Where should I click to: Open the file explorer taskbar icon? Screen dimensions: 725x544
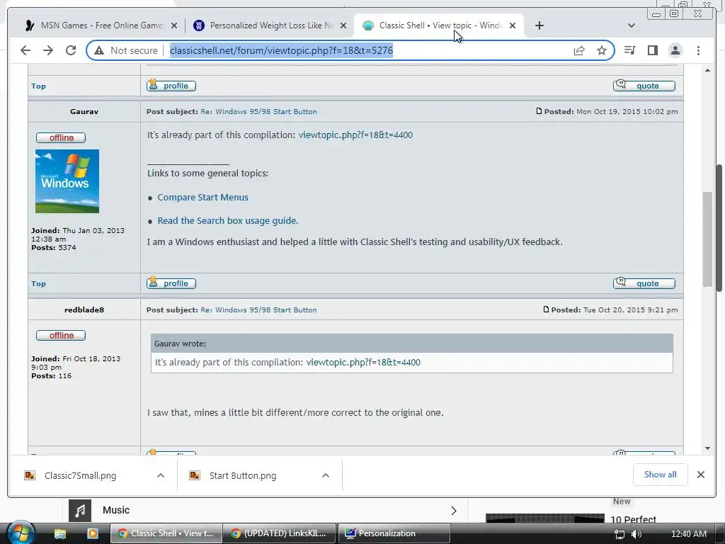pos(60,534)
